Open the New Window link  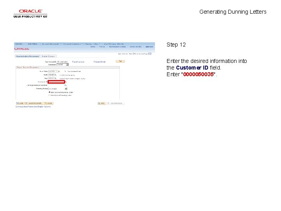(x=123, y=54)
